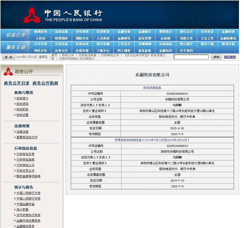
Task: Open the 办事大厅 menu item
Action: pyautogui.click(x=62, y=50)
